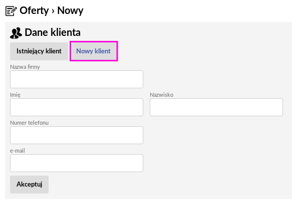The height and width of the screenshot is (202, 292).
Task: Click the breadcrumb separator arrow
Action: 53,11
